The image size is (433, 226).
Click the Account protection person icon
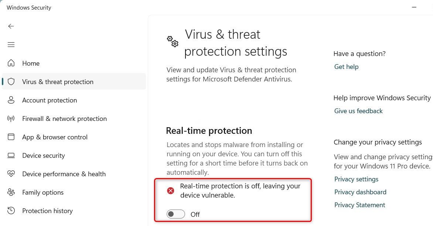tap(11, 100)
